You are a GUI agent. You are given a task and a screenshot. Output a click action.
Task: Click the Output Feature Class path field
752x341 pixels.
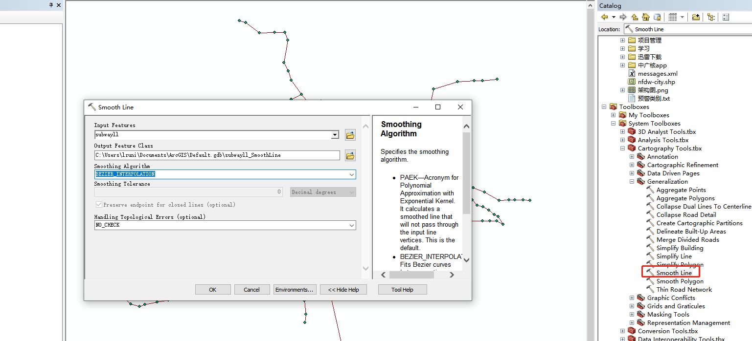point(217,155)
